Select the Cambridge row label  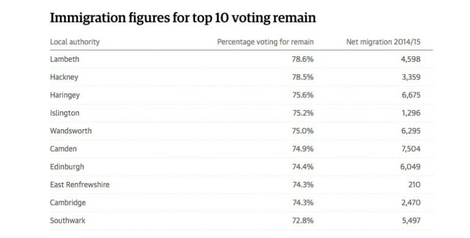(x=68, y=203)
